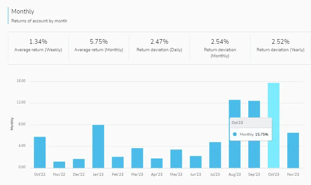This screenshot has height=185, width=311.
Task: Select the May'23 bar in chart
Action: (x=176, y=159)
